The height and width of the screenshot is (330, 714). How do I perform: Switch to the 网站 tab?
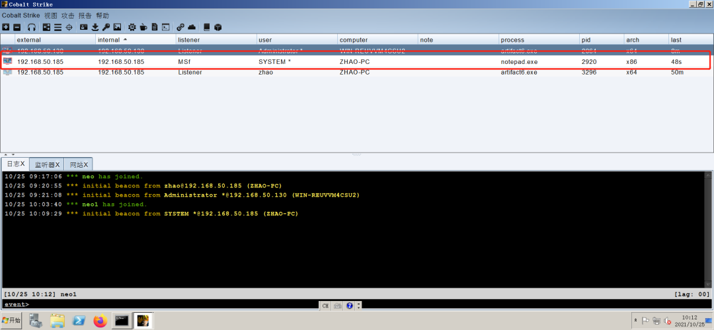point(78,164)
